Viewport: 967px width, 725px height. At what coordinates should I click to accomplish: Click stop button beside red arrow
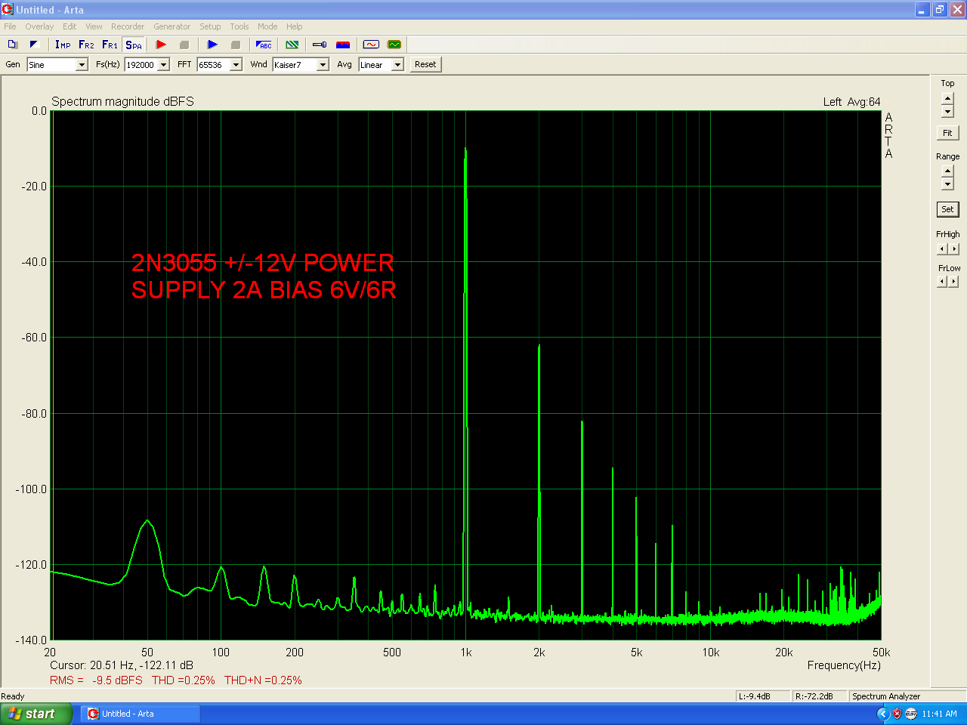coord(184,45)
